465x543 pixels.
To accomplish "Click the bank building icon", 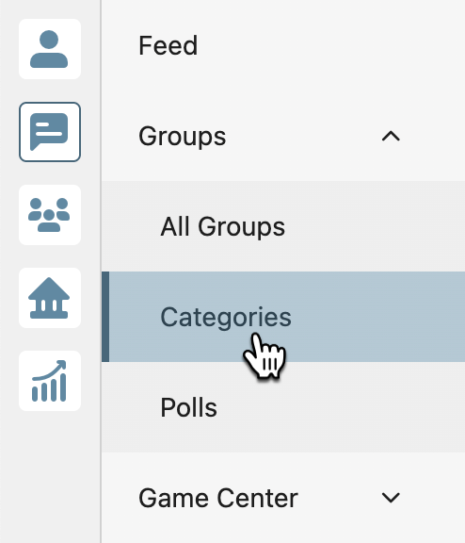I will pos(49,298).
